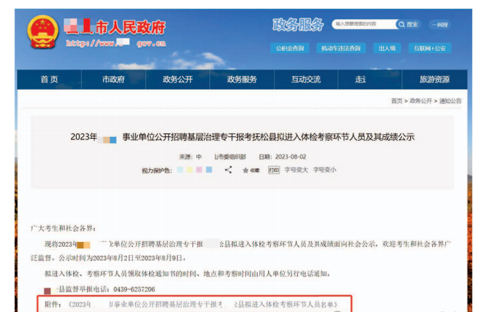Click the 一网搜 button

[439, 24]
